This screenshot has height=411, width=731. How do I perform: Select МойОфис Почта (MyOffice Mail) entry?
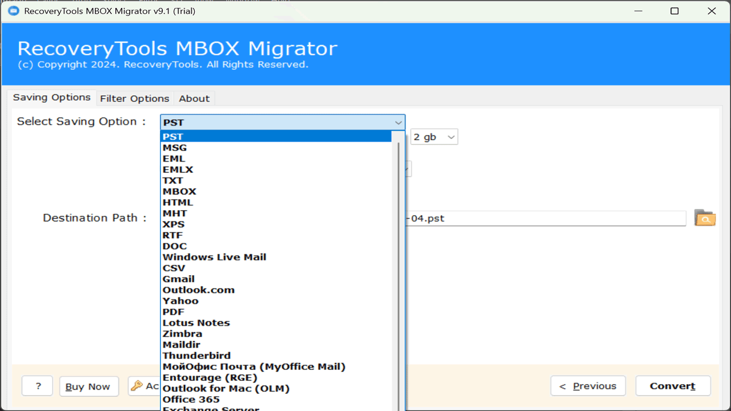pyautogui.click(x=276, y=366)
